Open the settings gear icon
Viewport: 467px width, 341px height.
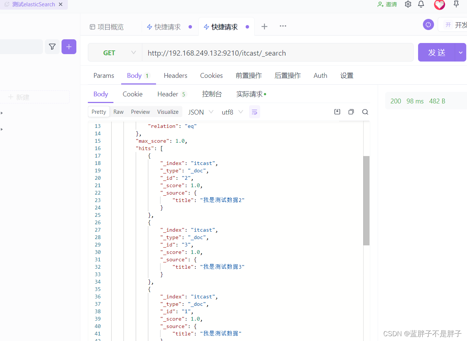pyautogui.click(x=408, y=4)
